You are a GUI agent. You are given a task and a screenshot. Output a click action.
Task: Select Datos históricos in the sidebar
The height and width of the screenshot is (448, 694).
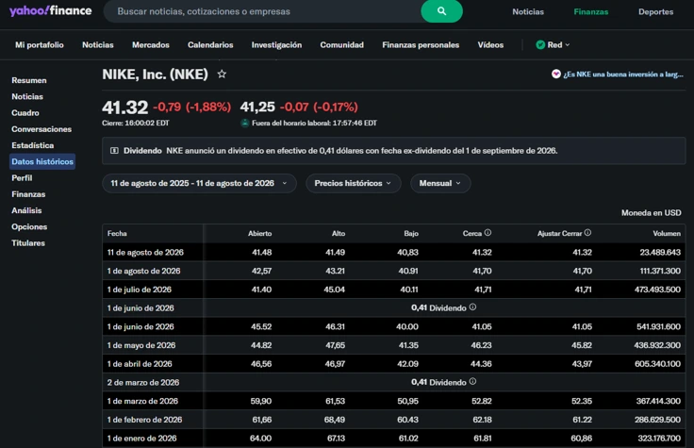coord(42,161)
